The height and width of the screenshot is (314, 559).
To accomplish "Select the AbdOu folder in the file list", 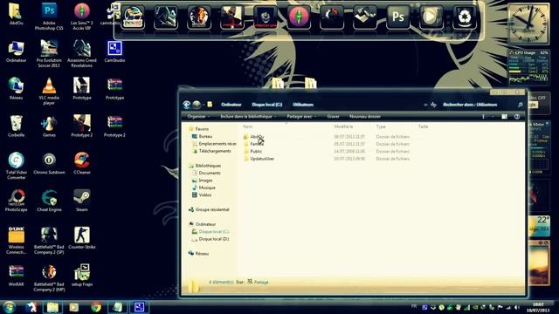I will (x=326, y=137).
